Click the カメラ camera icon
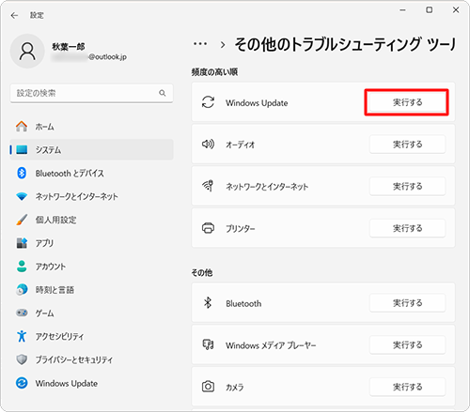470x412 pixels. click(x=208, y=387)
